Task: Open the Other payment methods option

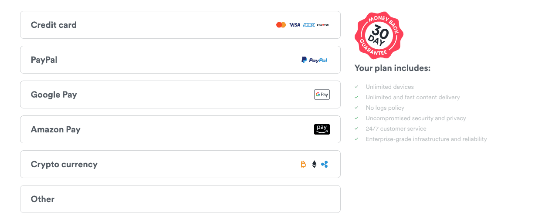Action: point(180,199)
